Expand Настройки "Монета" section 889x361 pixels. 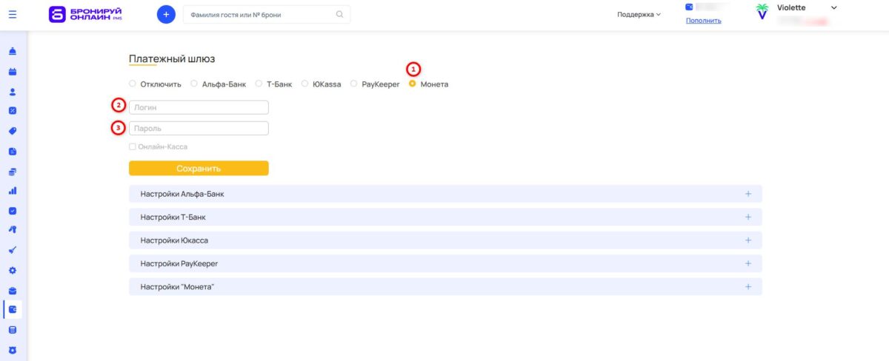pyautogui.click(x=445, y=286)
